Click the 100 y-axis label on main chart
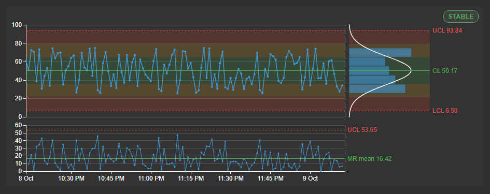Image resolution: width=490 pixels, height=194 pixels. 17,25
